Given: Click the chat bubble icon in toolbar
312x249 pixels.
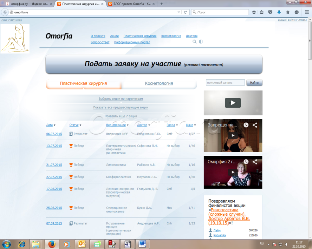Looking at the screenshot, I should tap(297, 12).
